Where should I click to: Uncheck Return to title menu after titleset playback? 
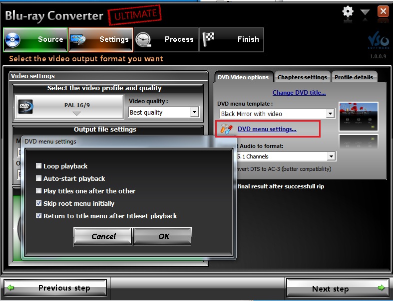click(x=38, y=215)
